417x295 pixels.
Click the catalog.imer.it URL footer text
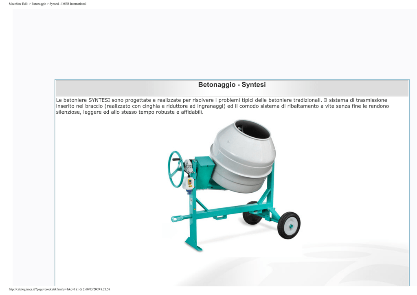tap(59, 289)
